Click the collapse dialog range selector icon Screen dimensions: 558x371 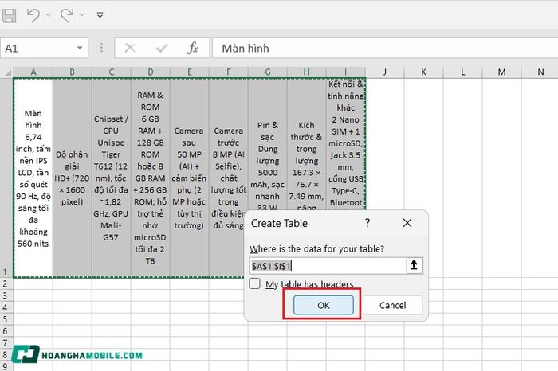click(414, 265)
